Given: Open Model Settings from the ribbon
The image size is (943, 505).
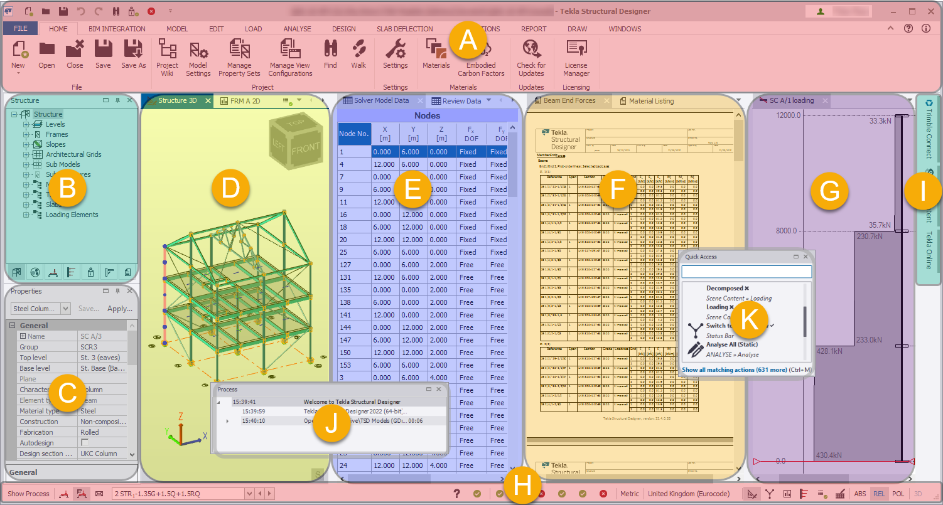Looking at the screenshot, I should click(x=198, y=49).
